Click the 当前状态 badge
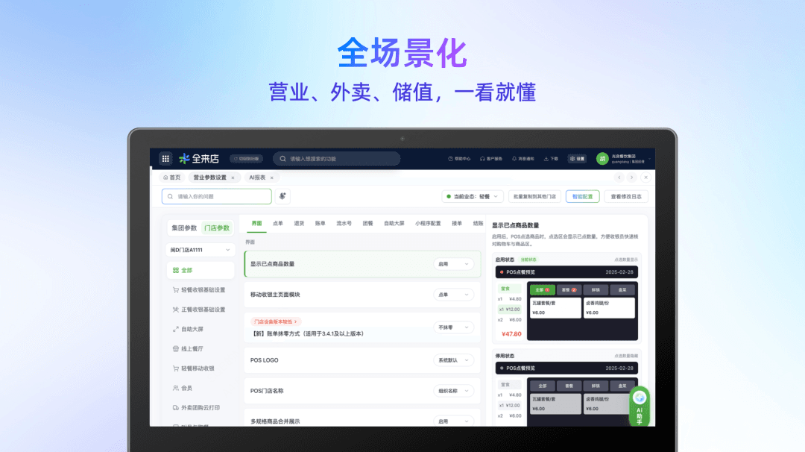 (528, 260)
